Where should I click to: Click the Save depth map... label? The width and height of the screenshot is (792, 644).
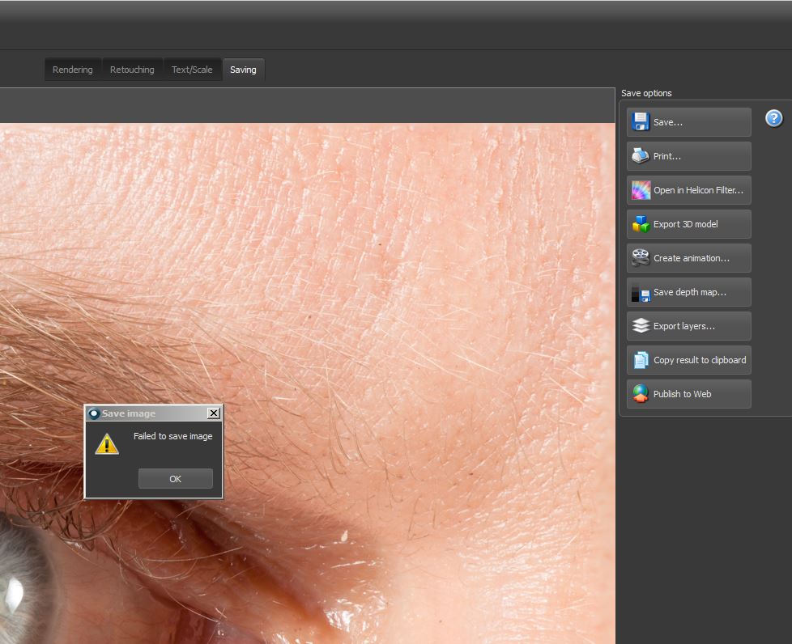689,292
